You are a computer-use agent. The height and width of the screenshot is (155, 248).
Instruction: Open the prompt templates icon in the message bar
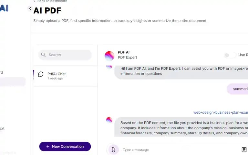coord(244,150)
